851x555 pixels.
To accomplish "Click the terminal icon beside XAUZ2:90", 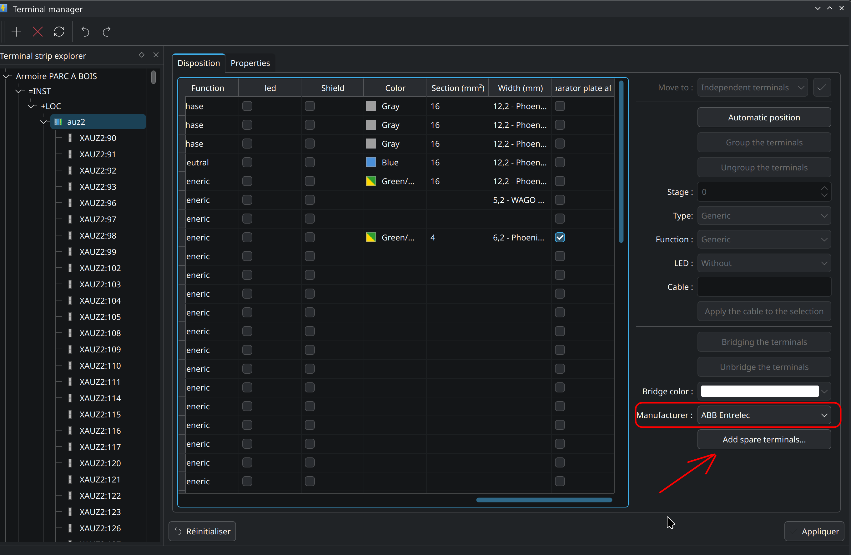I will tap(70, 138).
